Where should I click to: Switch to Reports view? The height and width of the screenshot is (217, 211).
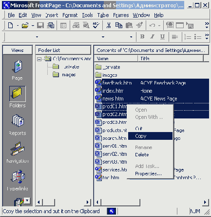tap(18, 121)
